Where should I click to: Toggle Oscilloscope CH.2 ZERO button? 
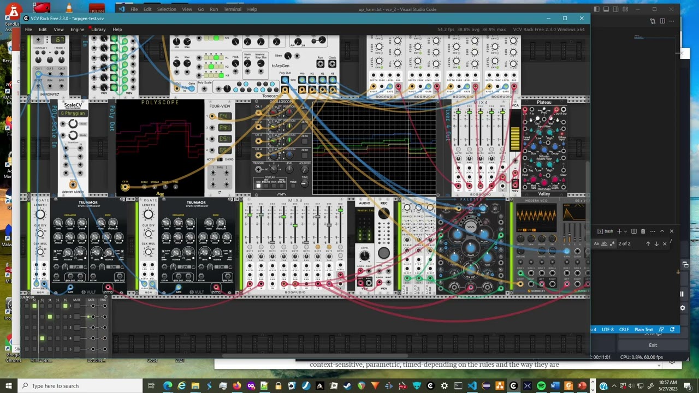(304, 127)
